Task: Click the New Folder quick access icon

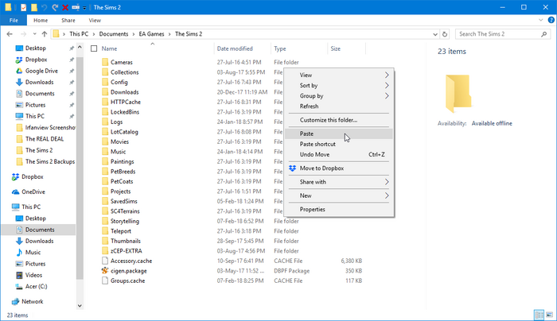Action: [34, 7]
